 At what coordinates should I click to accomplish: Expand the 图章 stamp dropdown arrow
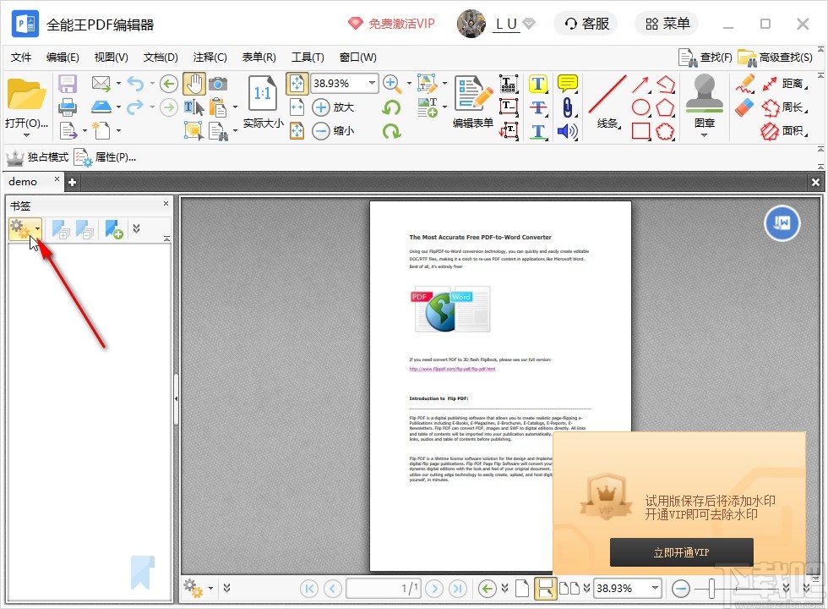[705, 135]
